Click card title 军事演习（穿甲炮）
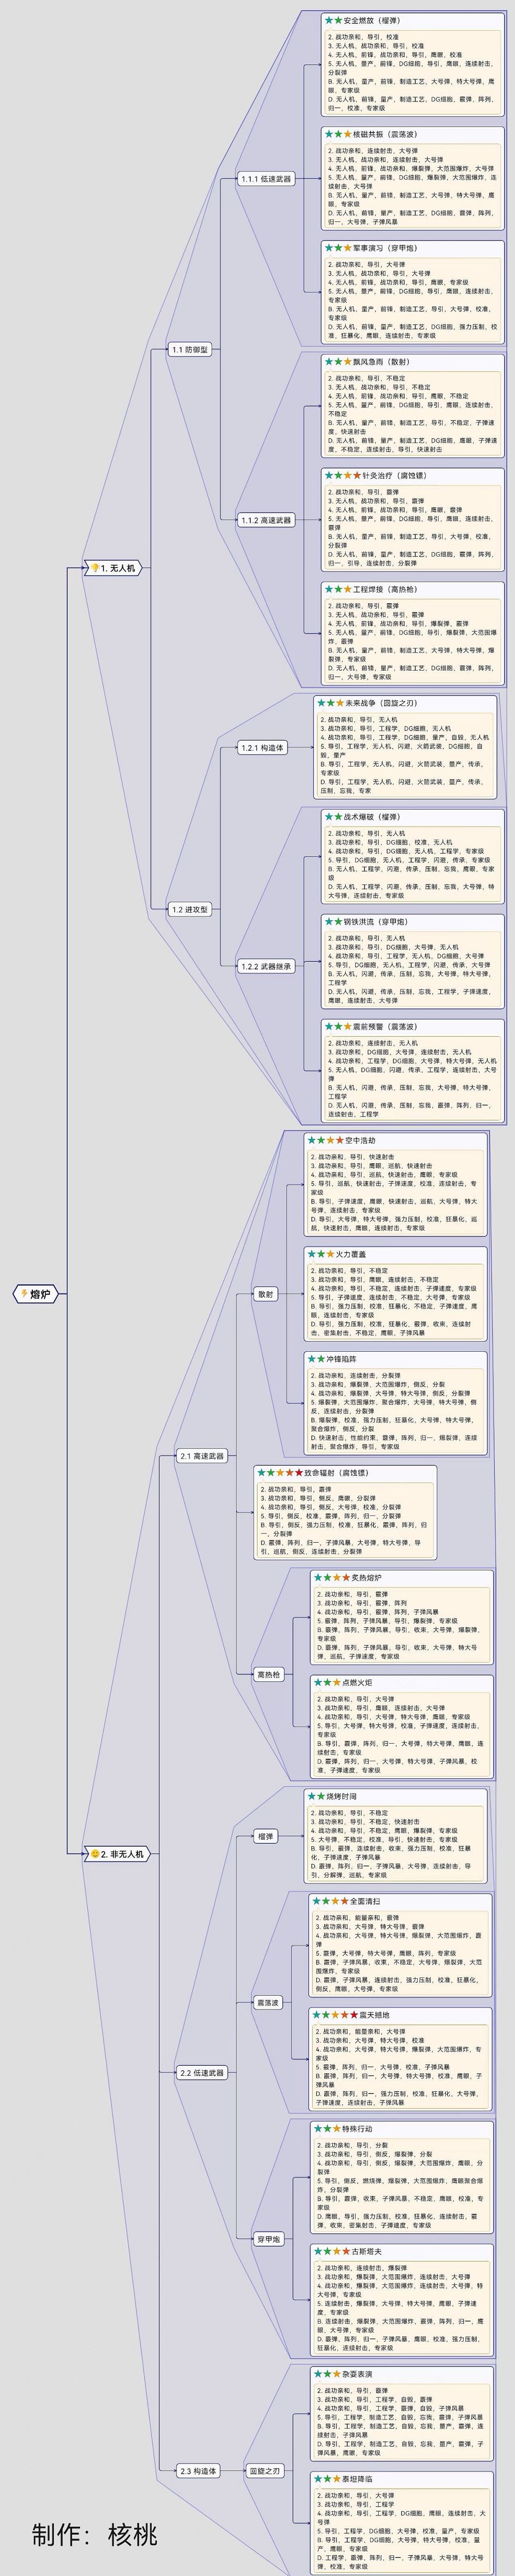The width and height of the screenshot is (515, 2576). click(x=385, y=248)
